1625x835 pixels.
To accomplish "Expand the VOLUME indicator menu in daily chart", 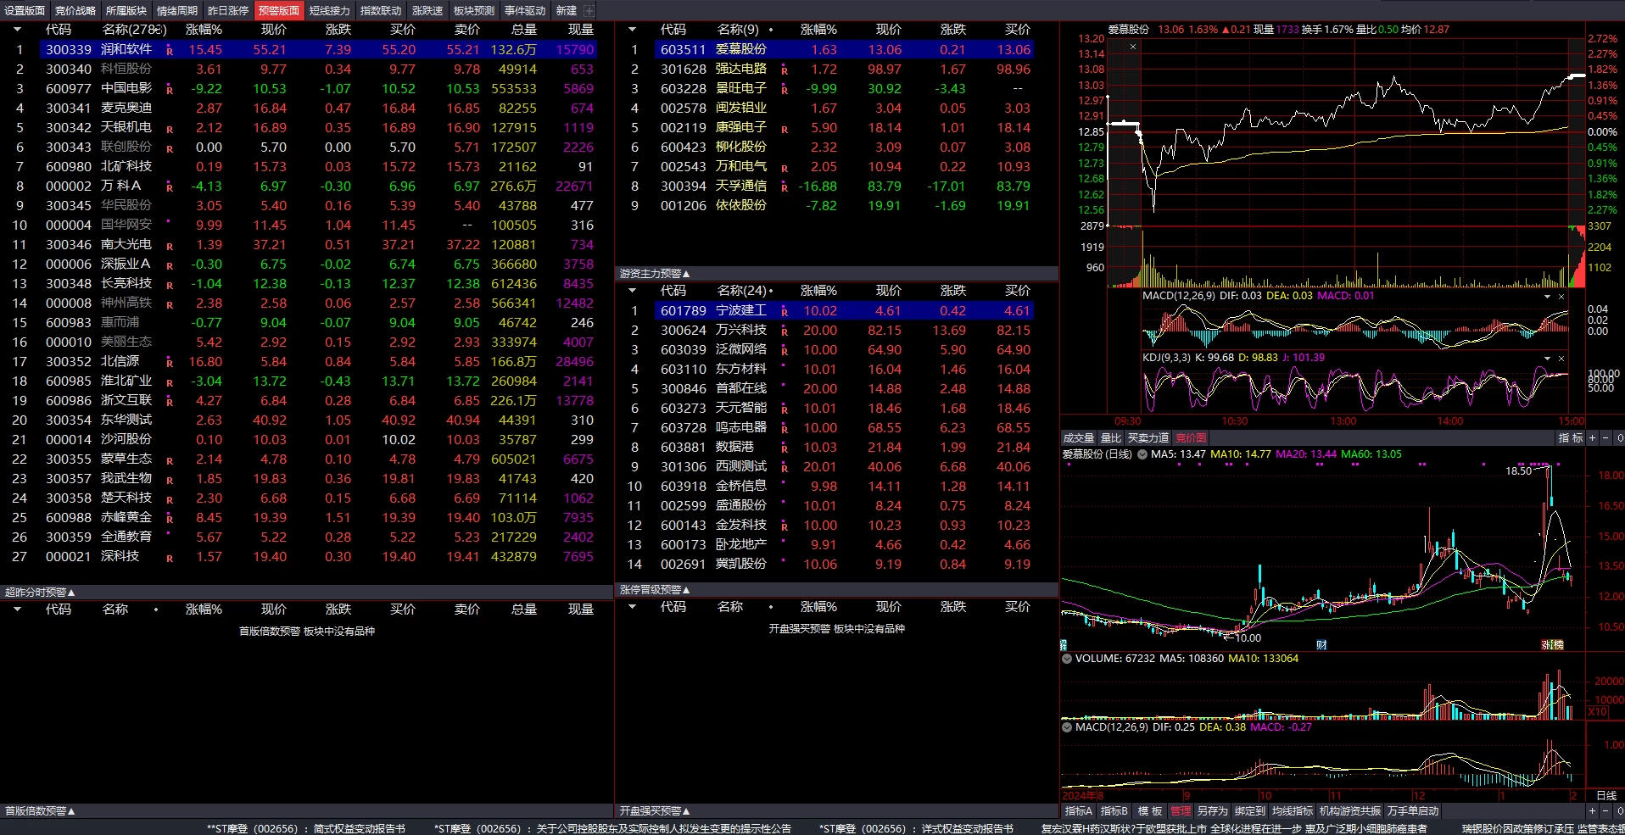I will pyautogui.click(x=1067, y=659).
